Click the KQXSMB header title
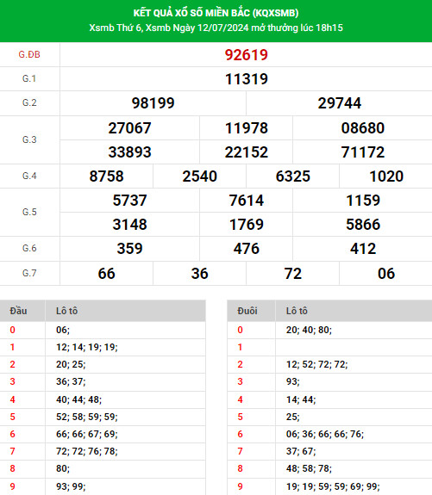Screen dimensions: 432x495 point(216,13)
